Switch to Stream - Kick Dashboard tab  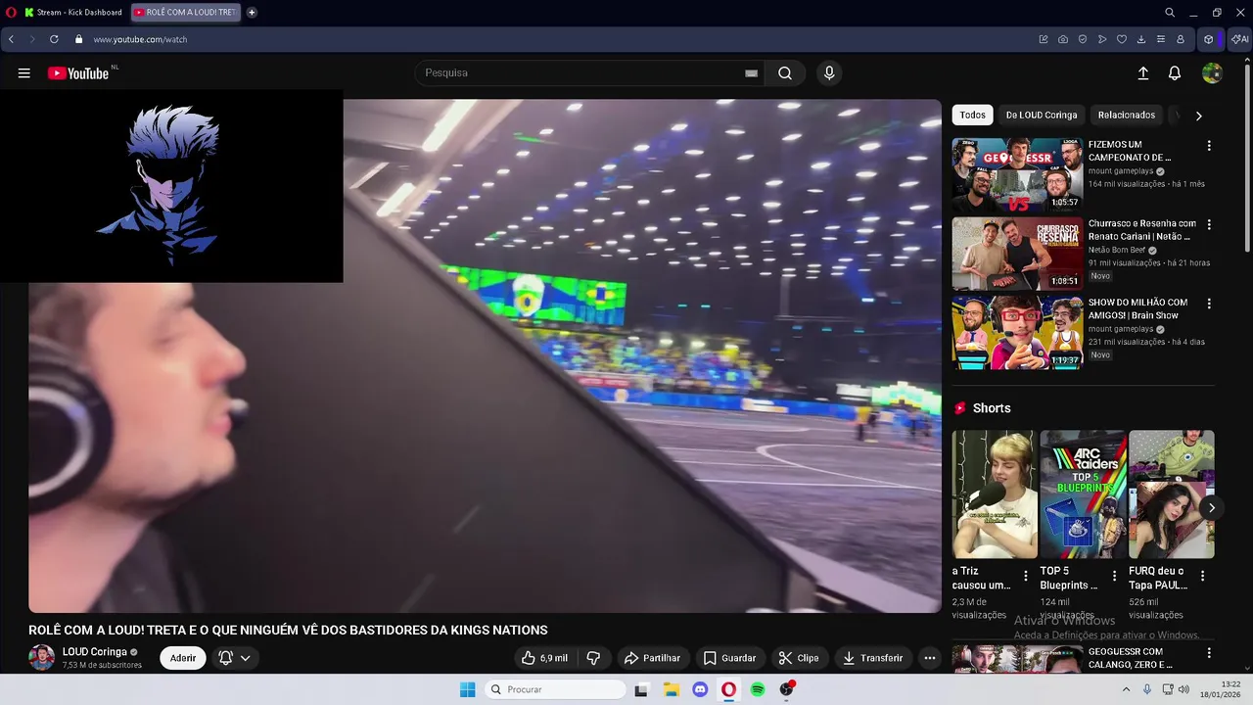point(72,13)
